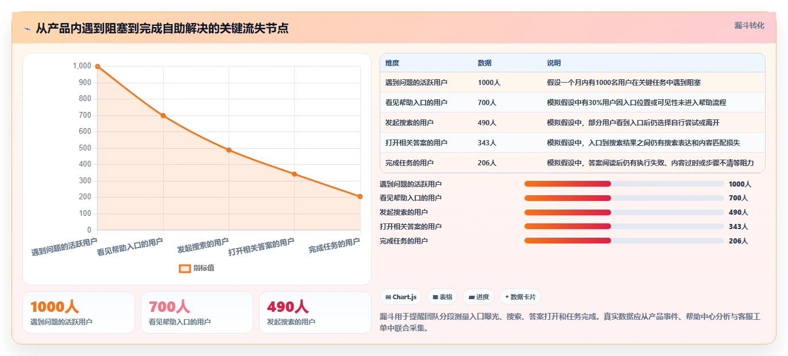The width and height of the screenshot is (788, 356).
Task: Click the progress list value 206人
Action: [x=738, y=241]
